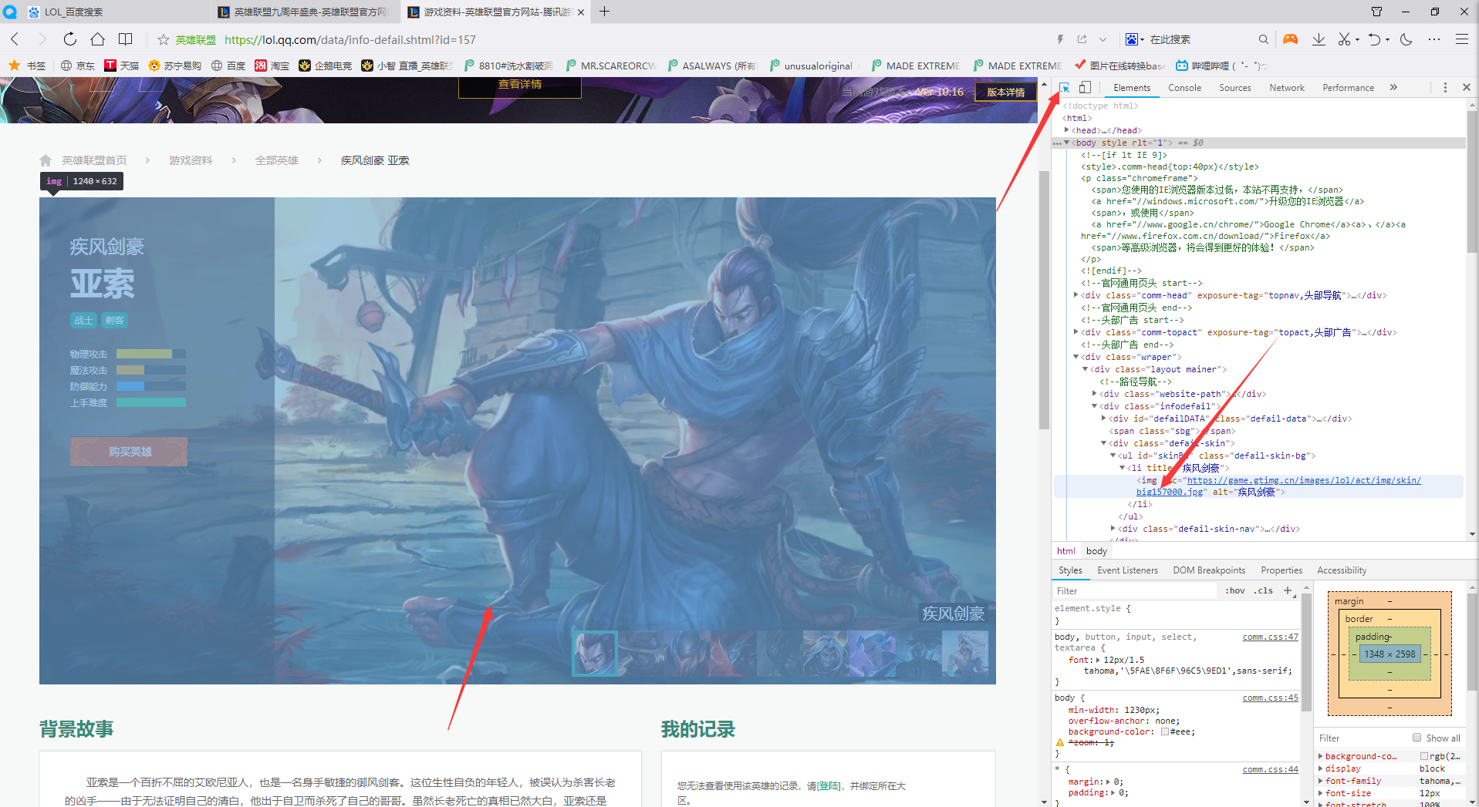
Task: Open the Baidu search engine selector dropdown
Action: tap(1135, 39)
